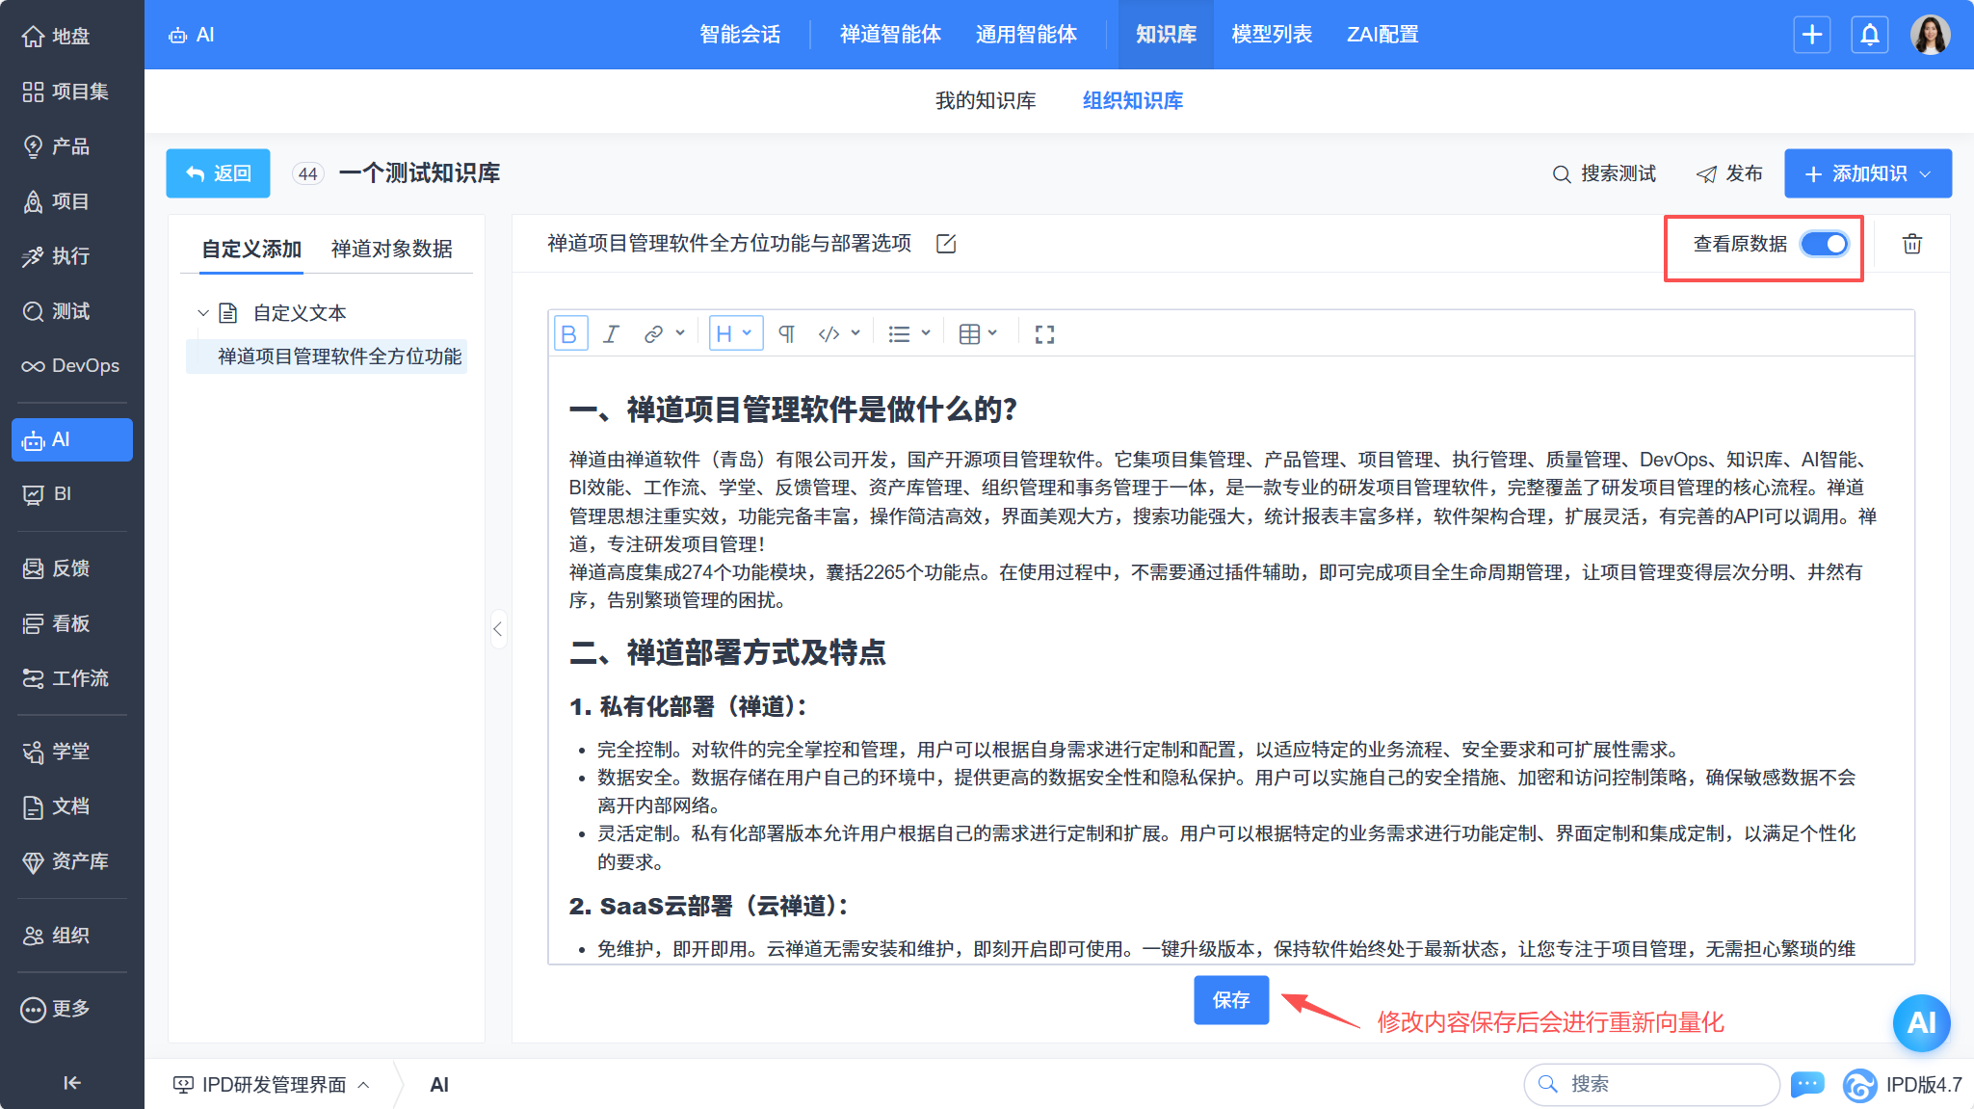Click the 保存 button

click(1230, 1000)
